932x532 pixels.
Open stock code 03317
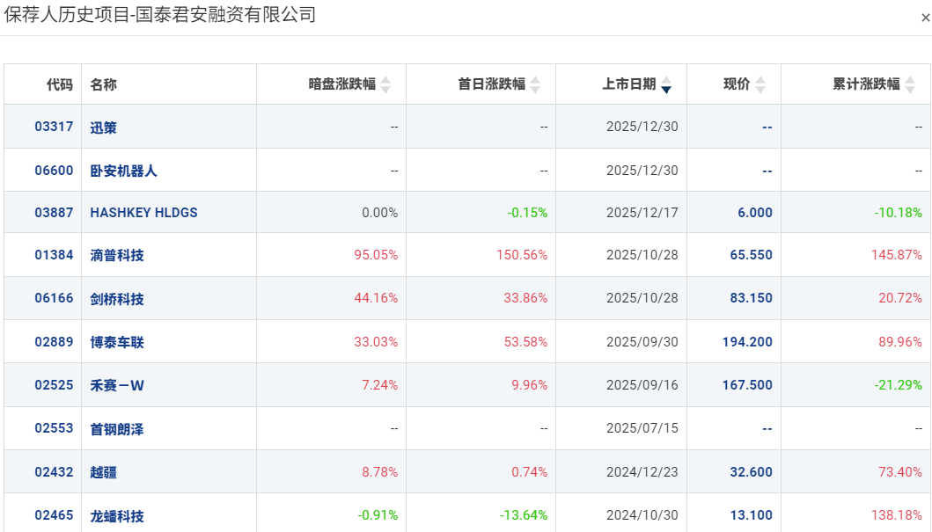point(54,127)
